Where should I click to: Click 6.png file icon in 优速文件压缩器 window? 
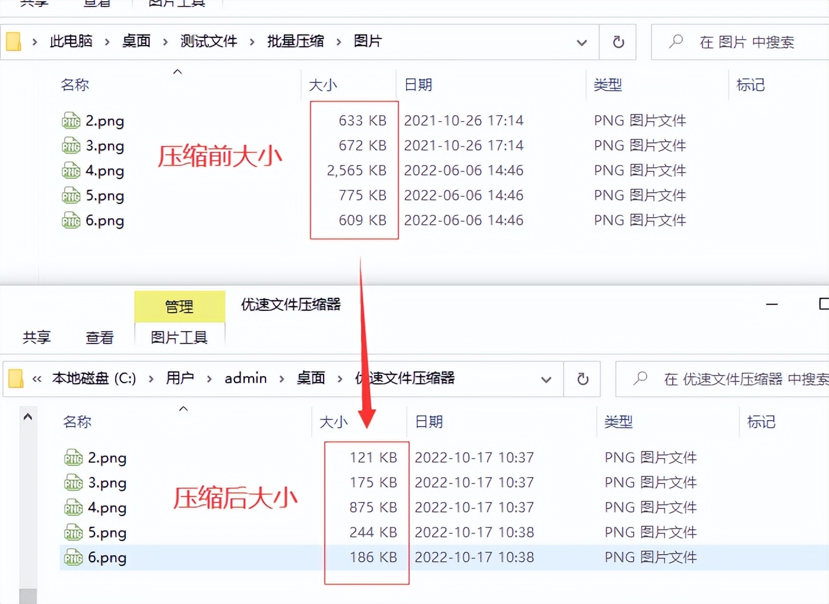pos(74,558)
